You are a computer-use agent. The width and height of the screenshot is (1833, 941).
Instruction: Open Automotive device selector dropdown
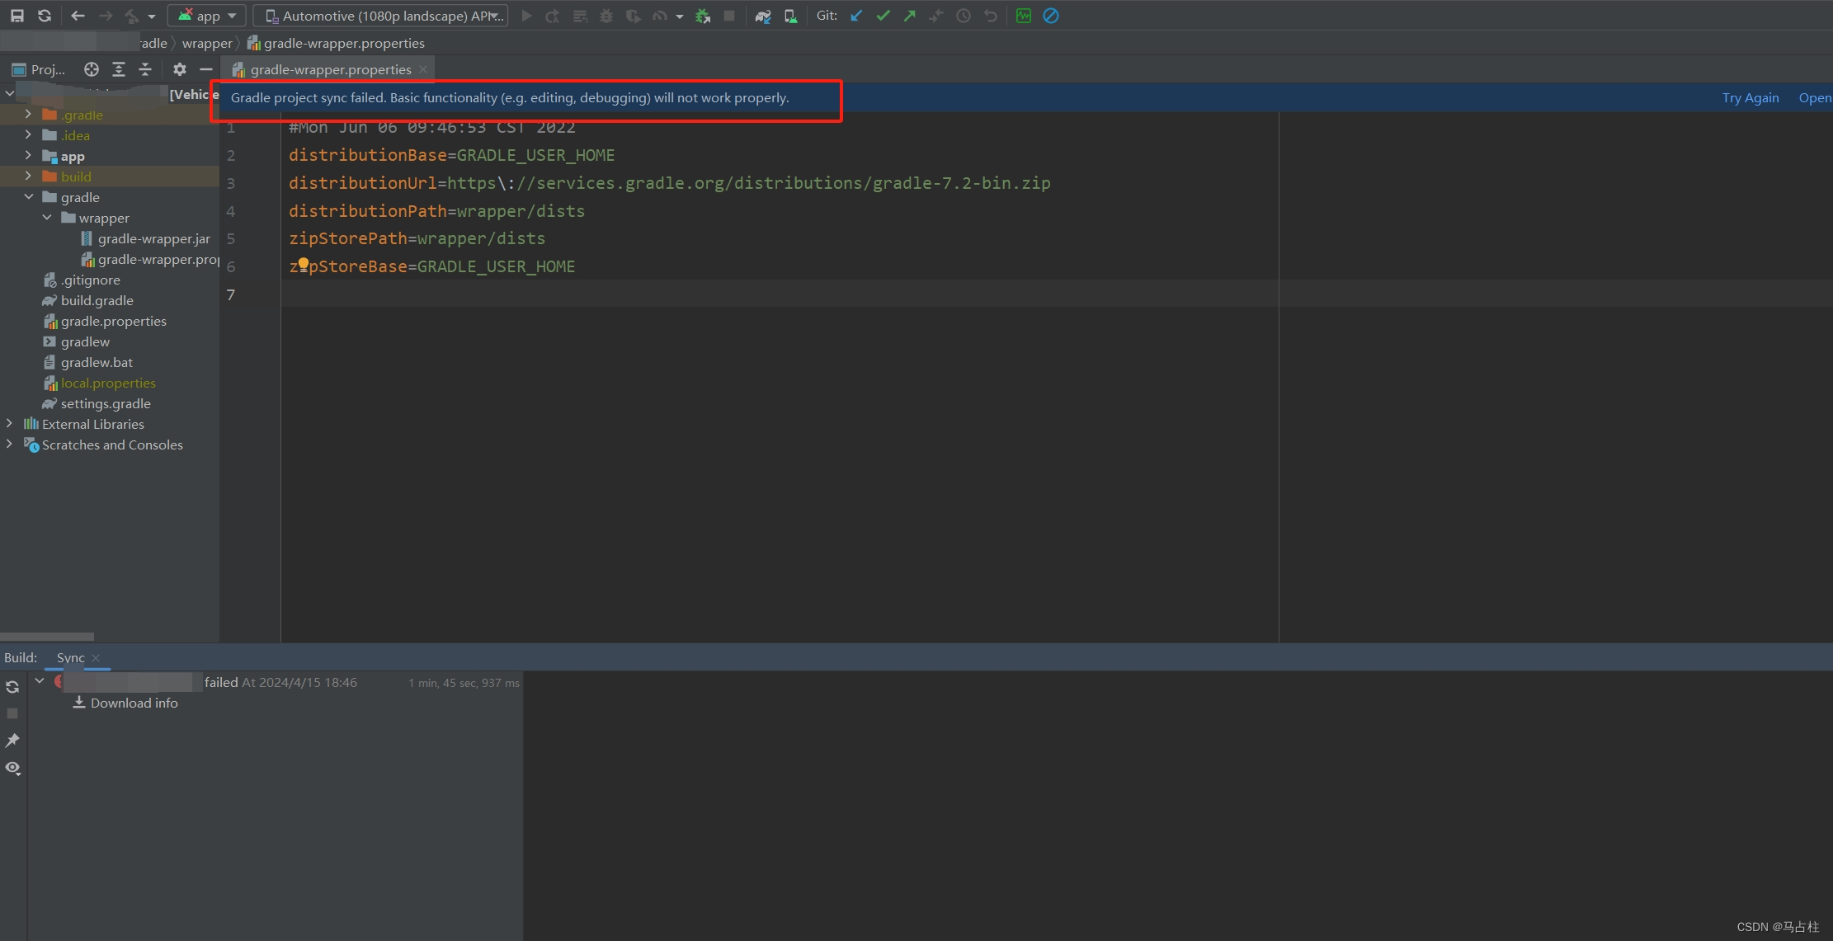(x=381, y=16)
